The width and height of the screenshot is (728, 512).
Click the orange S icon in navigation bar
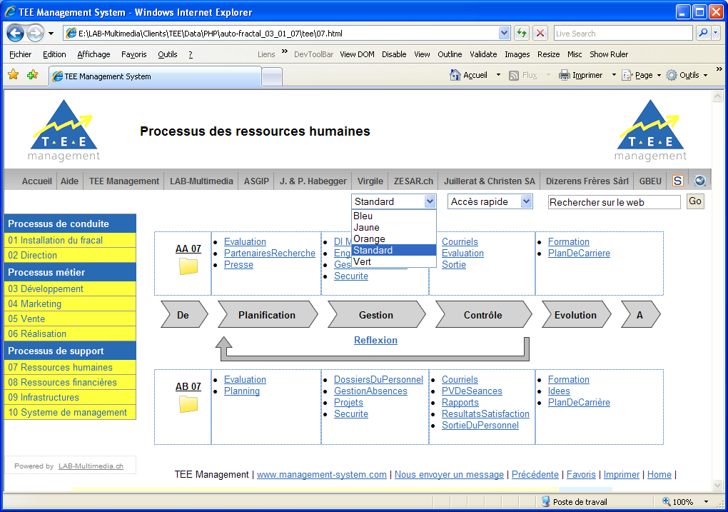677,181
